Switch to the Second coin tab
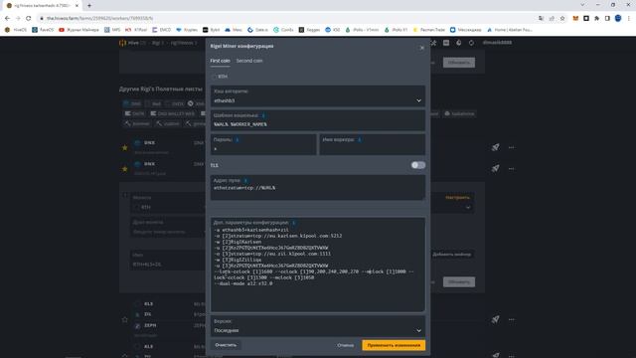Image resolution: width=636 pixels, height=358 pixels. pos(249,61)
